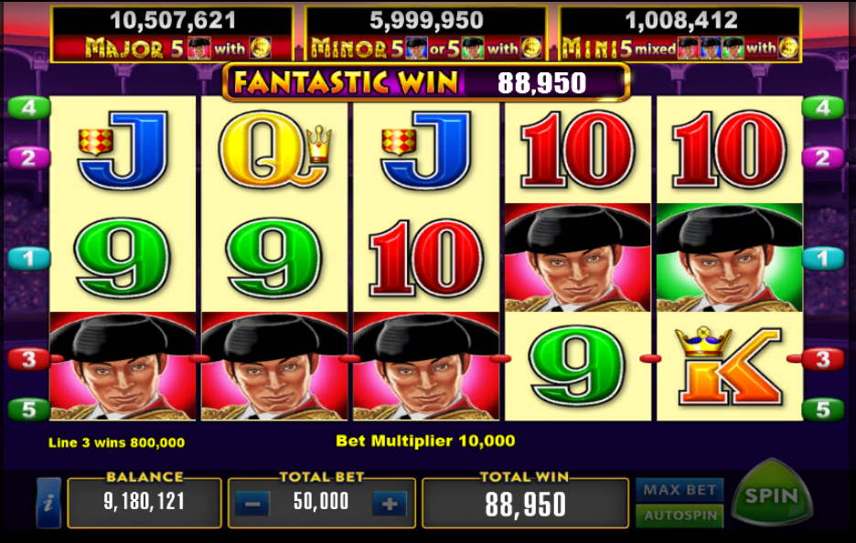This screenshot has width=856, height=543.
Task: Select MAX BET
Action: 679,490
